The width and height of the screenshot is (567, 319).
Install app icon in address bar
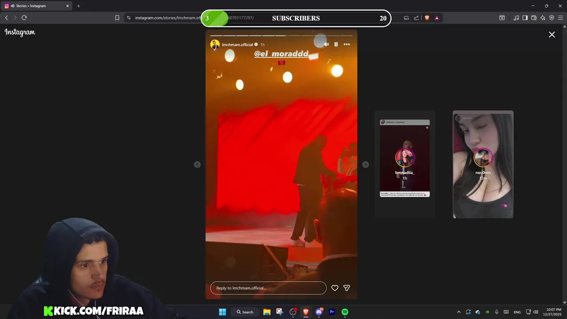click(406, 18)
